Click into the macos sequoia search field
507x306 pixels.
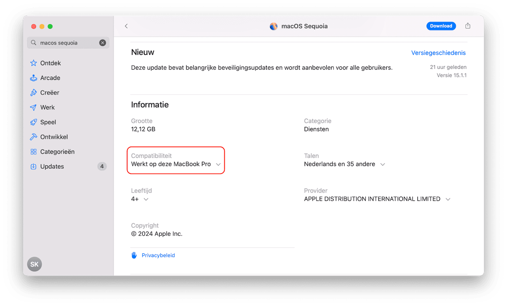(68, 43)
